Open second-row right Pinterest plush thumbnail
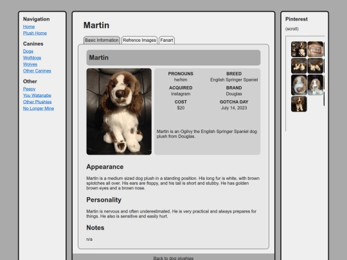 pos(316,65)
